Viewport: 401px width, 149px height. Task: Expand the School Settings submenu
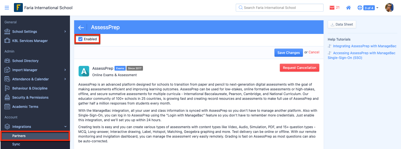[x=65, y=31]
